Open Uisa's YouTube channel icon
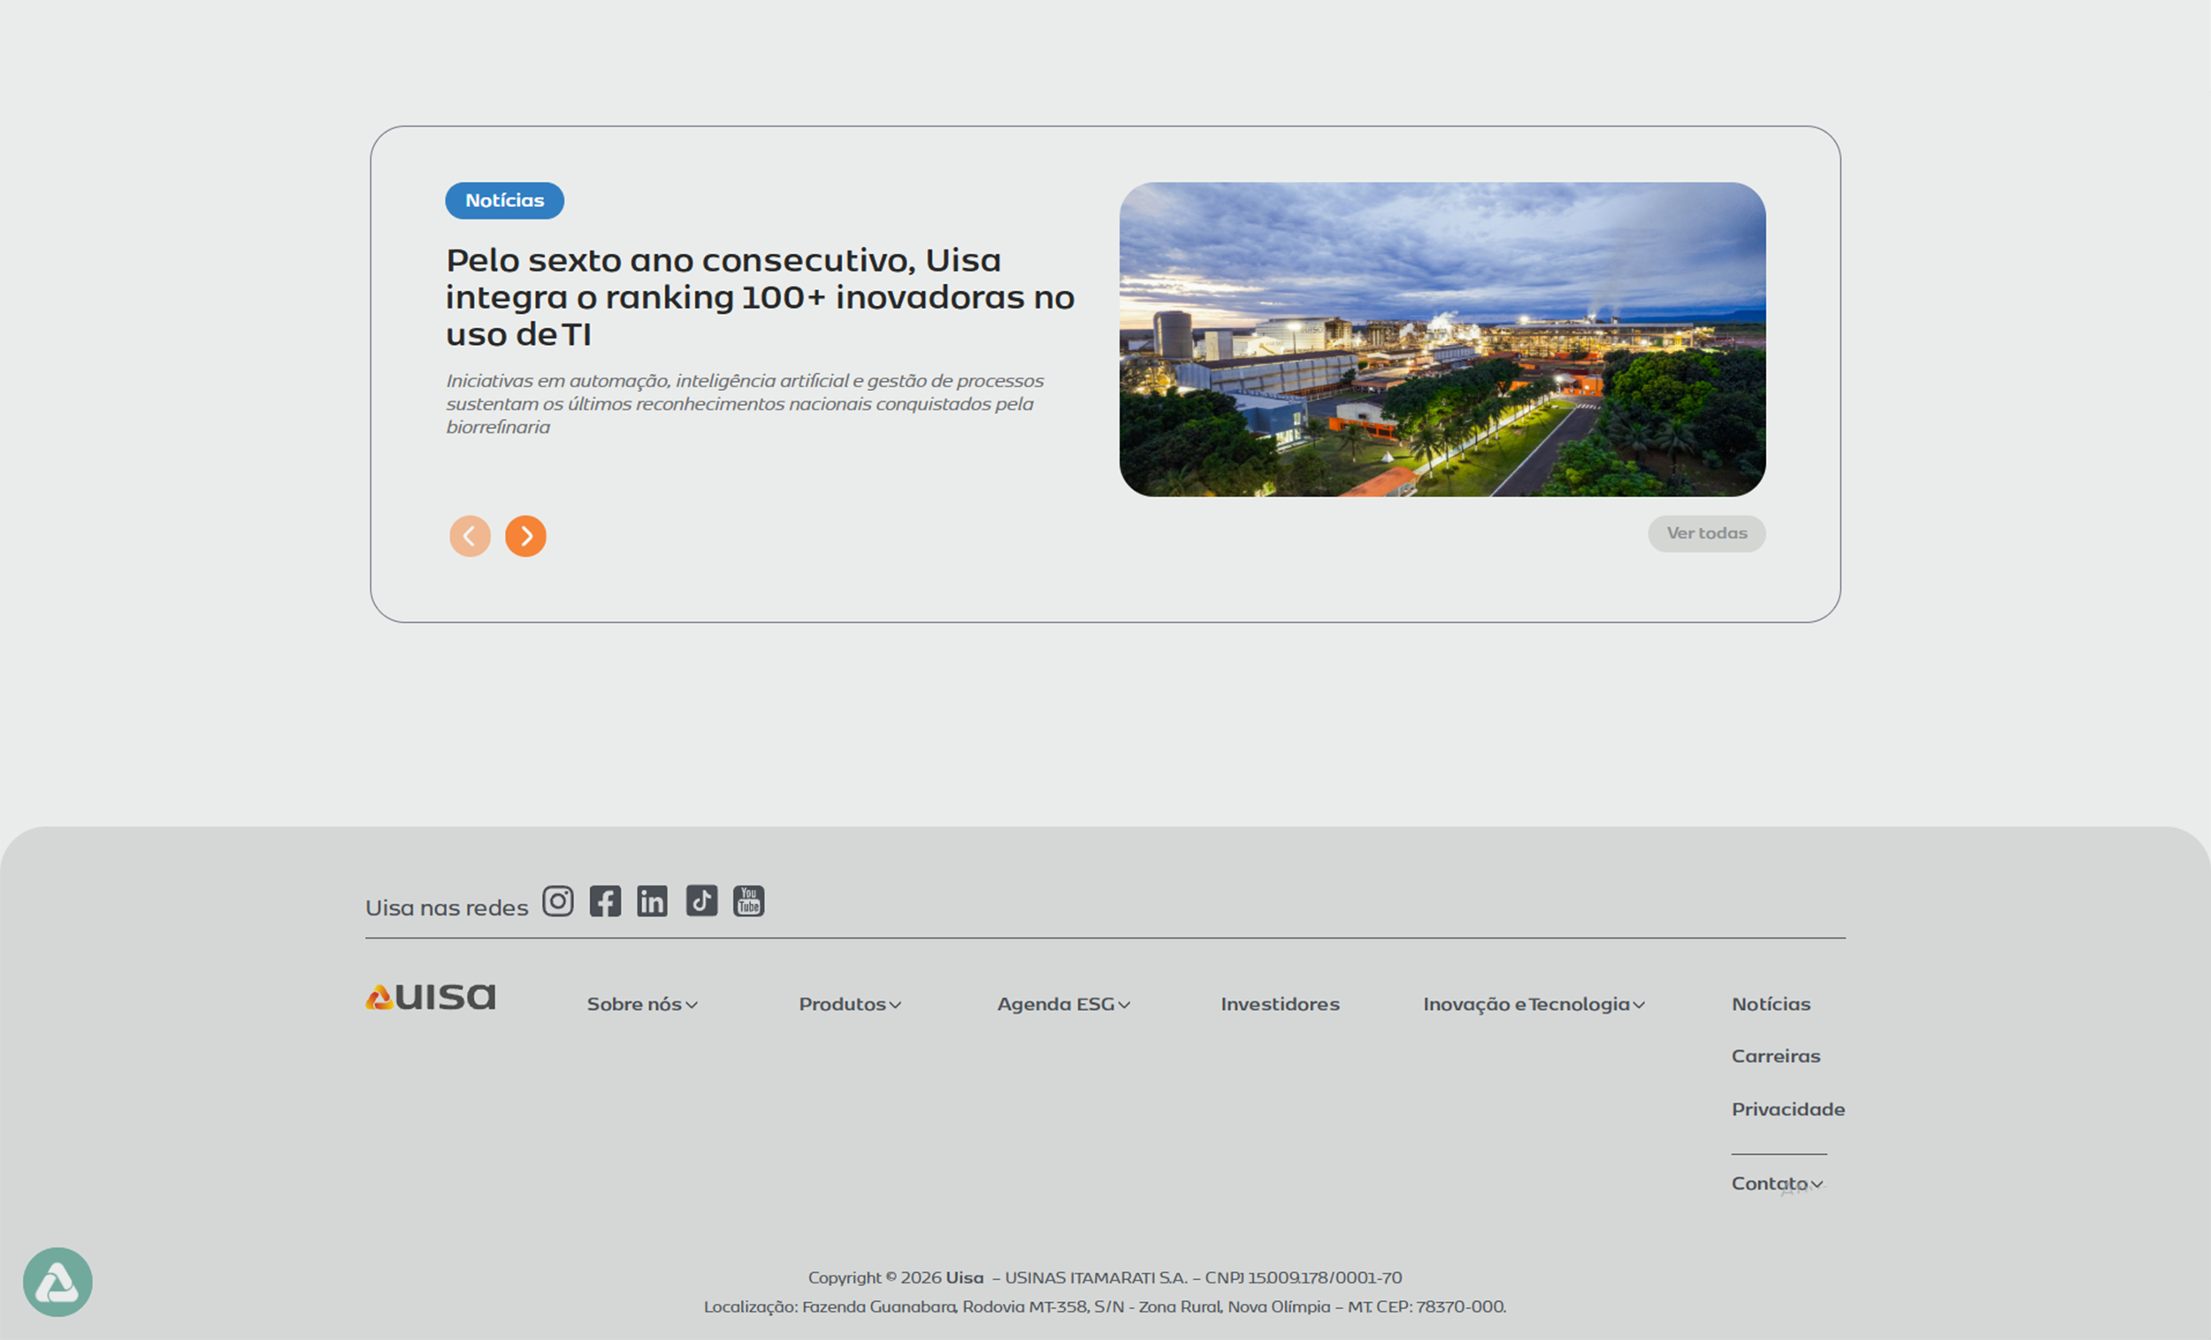This screenshot has height=1340, width=2211. click(x=748, y=900)
